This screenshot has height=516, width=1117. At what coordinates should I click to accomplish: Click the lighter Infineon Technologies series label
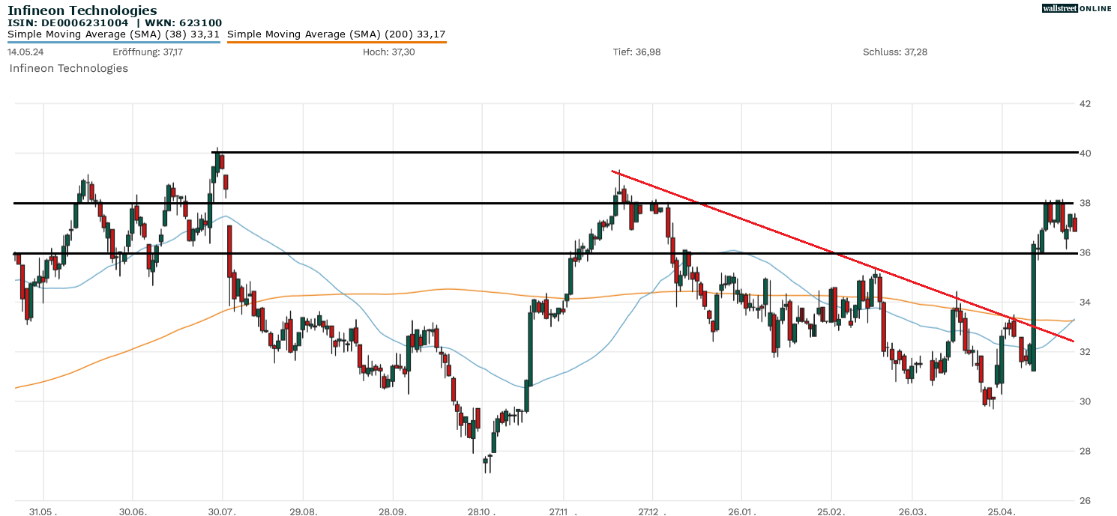tap(68, 68)
